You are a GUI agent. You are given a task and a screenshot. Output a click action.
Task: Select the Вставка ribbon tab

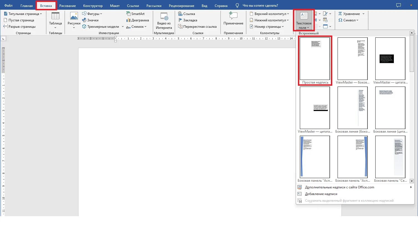46,6
